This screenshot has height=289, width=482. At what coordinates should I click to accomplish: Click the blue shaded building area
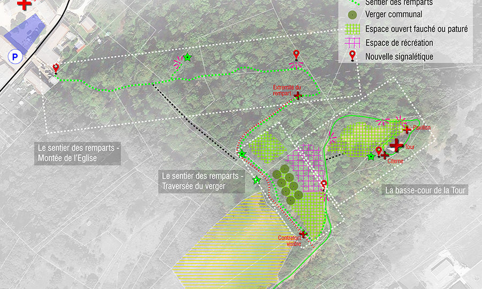click(x=24, y=33)
